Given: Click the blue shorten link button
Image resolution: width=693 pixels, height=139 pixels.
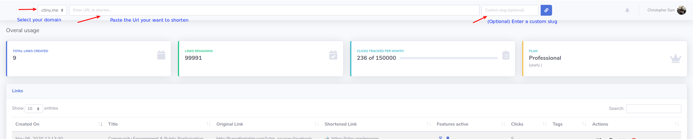Looking at the screenshot, I should click(546, 10).
